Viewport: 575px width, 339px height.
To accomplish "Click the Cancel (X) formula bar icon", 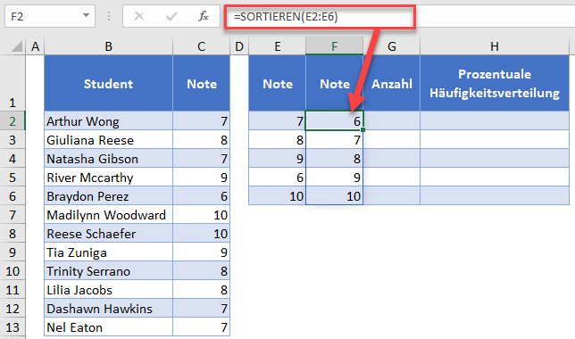I will tap(139, 16).
